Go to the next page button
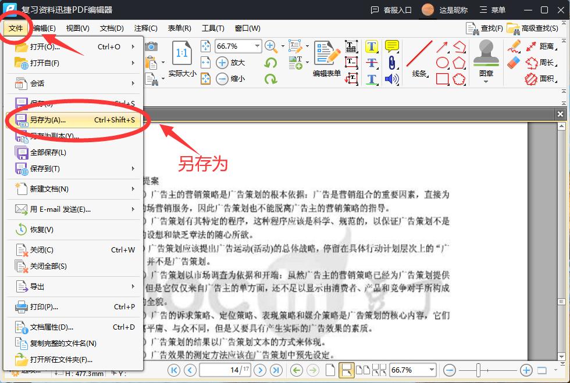Viewport: 570px width, 383px height. click(x=260, y=370)
